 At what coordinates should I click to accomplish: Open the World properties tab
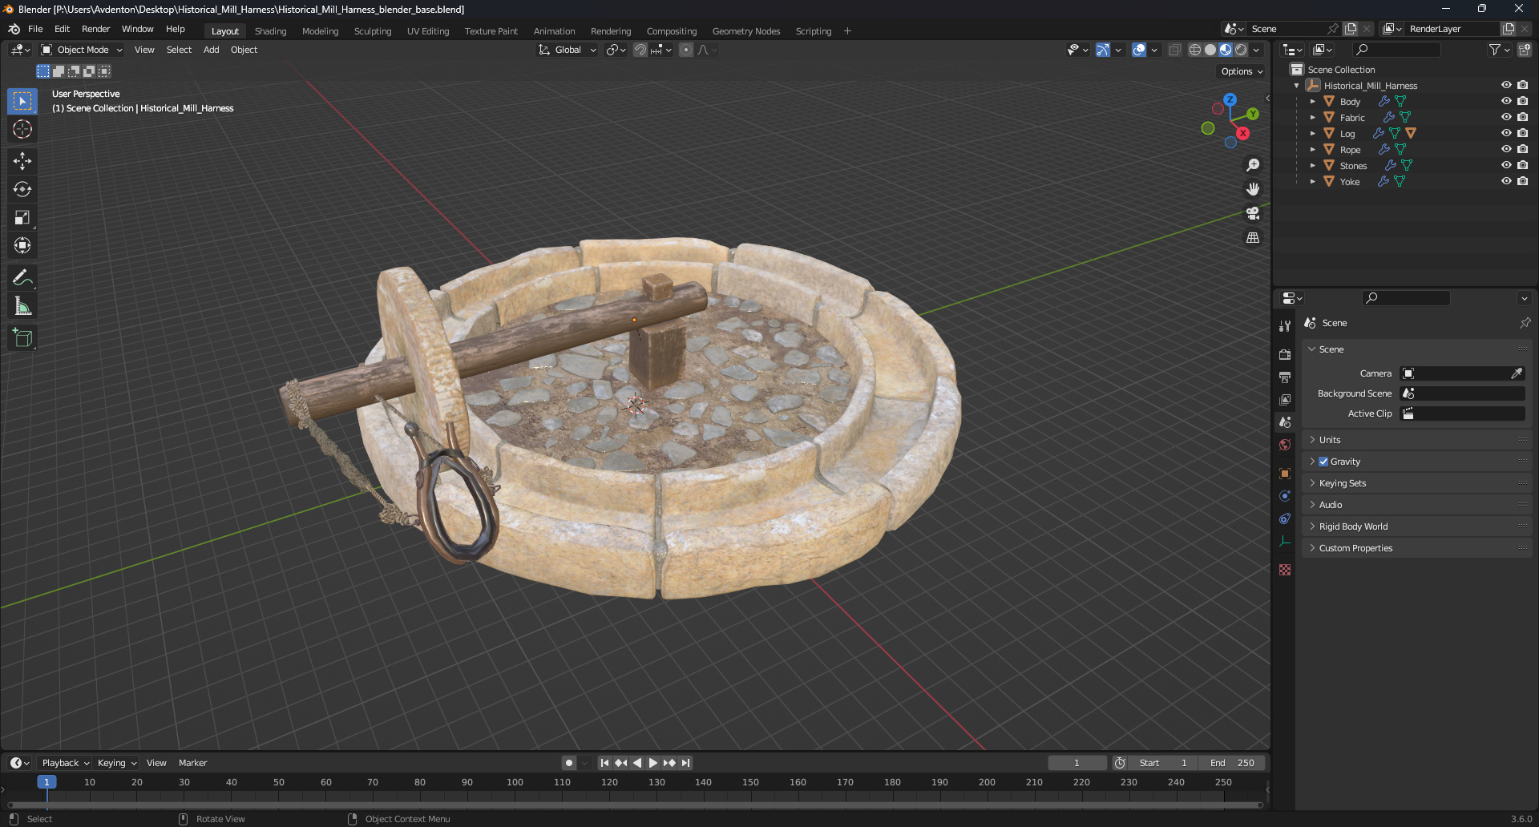pyautogui.click(x=1285, y=445)
